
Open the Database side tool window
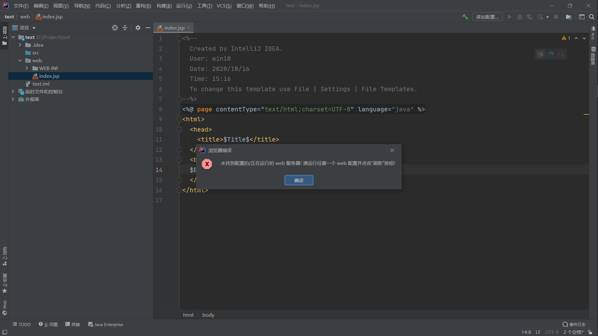coord(593,56)
